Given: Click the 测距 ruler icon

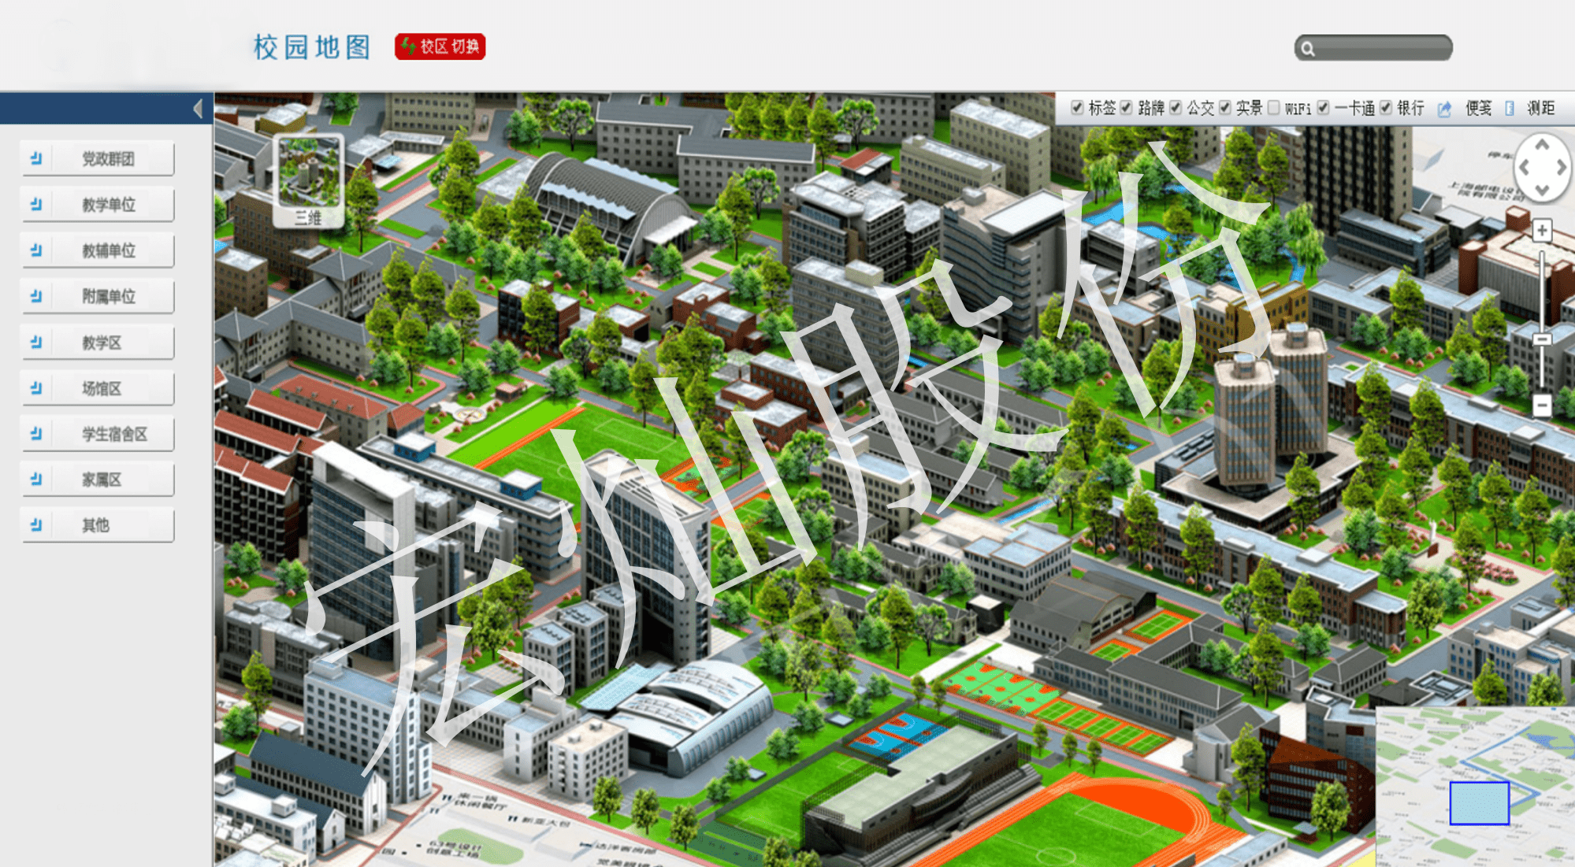Looking at the screenshot, I should (1510, 109).
